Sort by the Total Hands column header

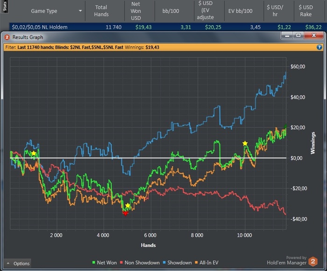pyautogui.click(x=101, y=11)
